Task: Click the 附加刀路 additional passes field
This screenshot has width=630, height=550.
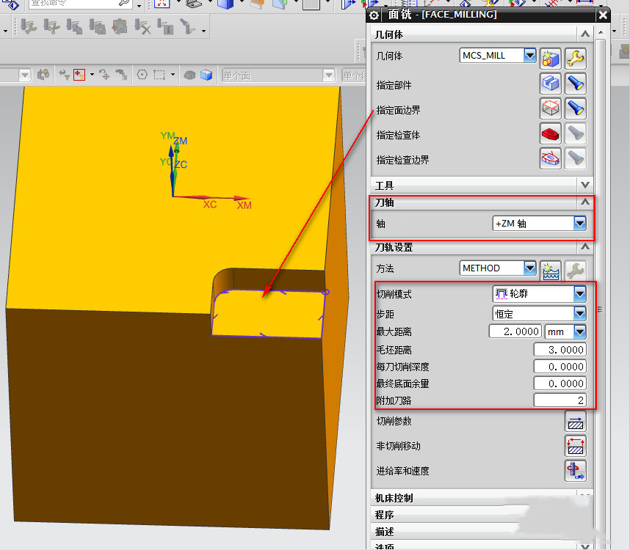Action: (x=560, y=400)
